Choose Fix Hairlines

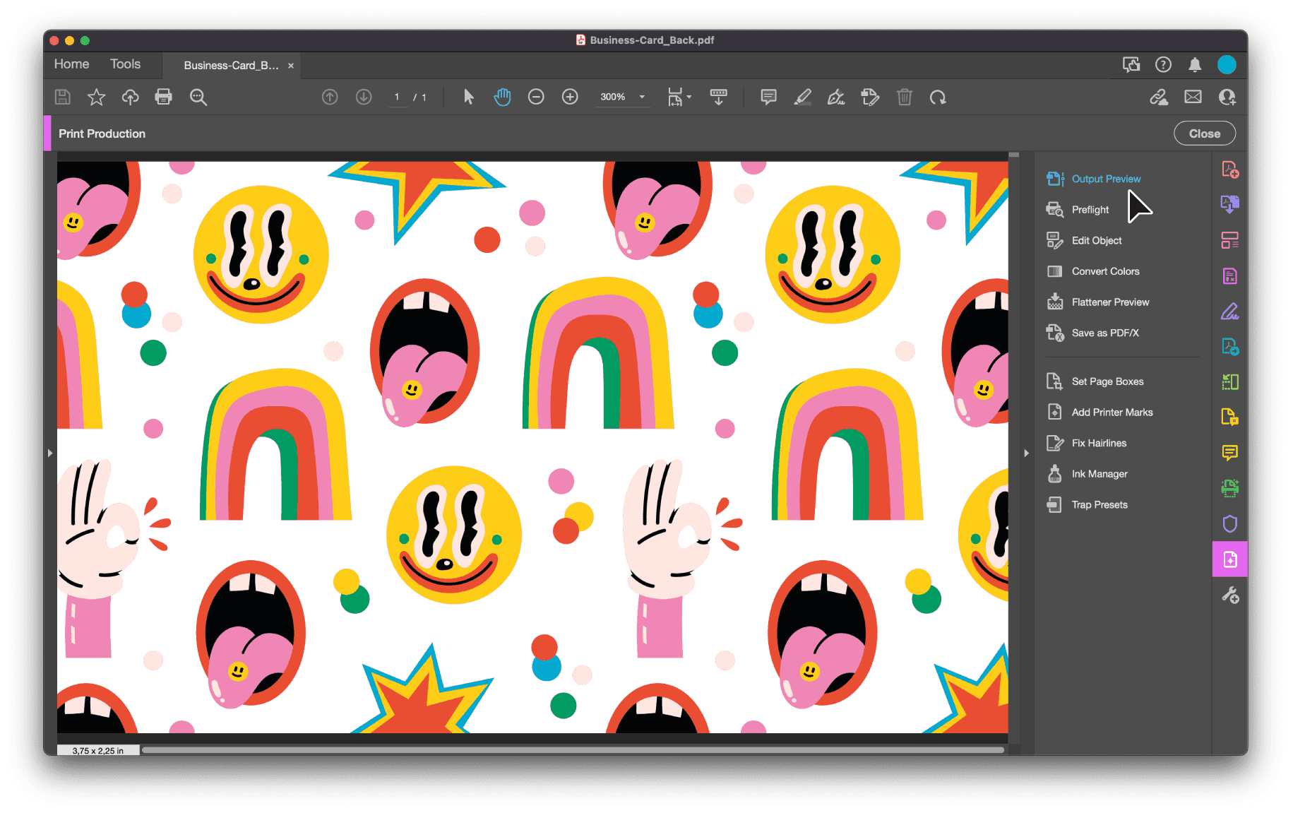coord(1086,443)
